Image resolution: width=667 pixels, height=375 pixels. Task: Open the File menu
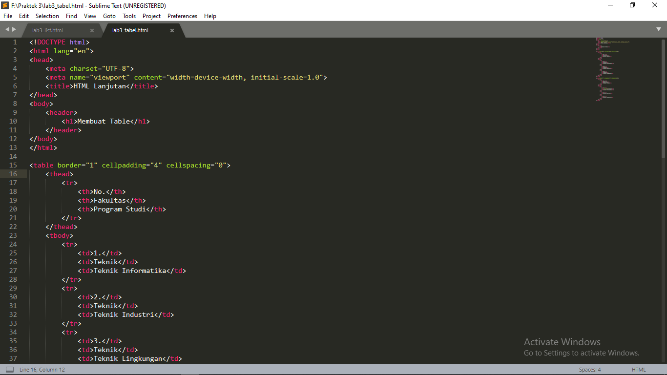click(8, 16)
